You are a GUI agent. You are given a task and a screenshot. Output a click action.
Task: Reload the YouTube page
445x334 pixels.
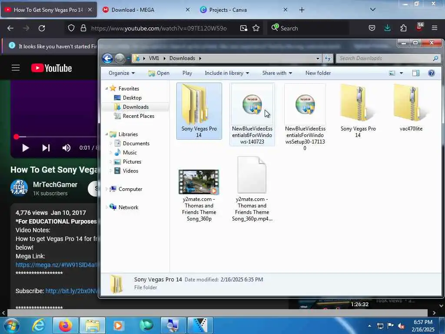click(x=42, y=28)
